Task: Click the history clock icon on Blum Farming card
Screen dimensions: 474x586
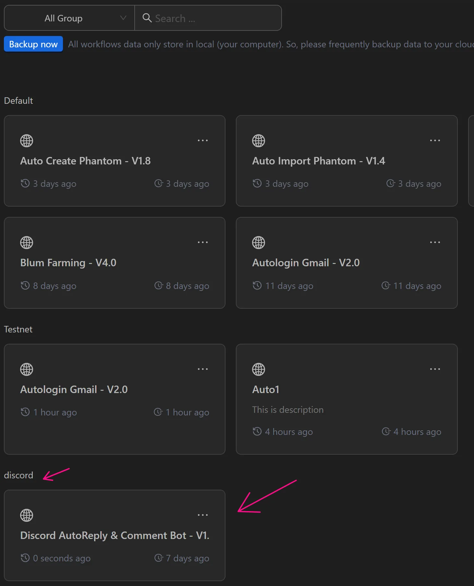Action: click(x=25, y=286)
